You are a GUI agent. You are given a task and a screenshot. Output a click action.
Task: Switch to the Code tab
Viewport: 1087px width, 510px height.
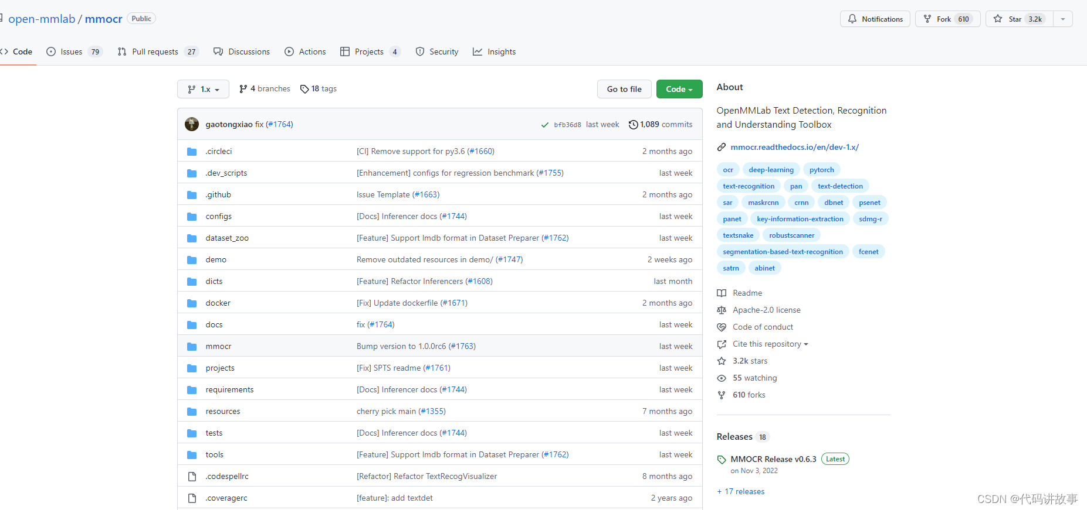pyautogui.click(x=18, y=52)
